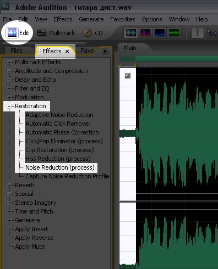218x269 pixels.
Task: Open the Window menu
Action: click(x=179, y=19)
